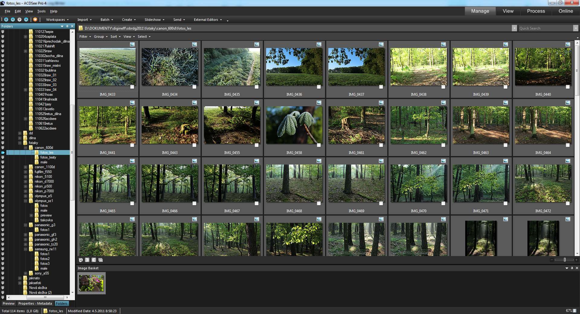Open the Tools menu
Screen dimensions: 580x314
(x=41, y=11)
